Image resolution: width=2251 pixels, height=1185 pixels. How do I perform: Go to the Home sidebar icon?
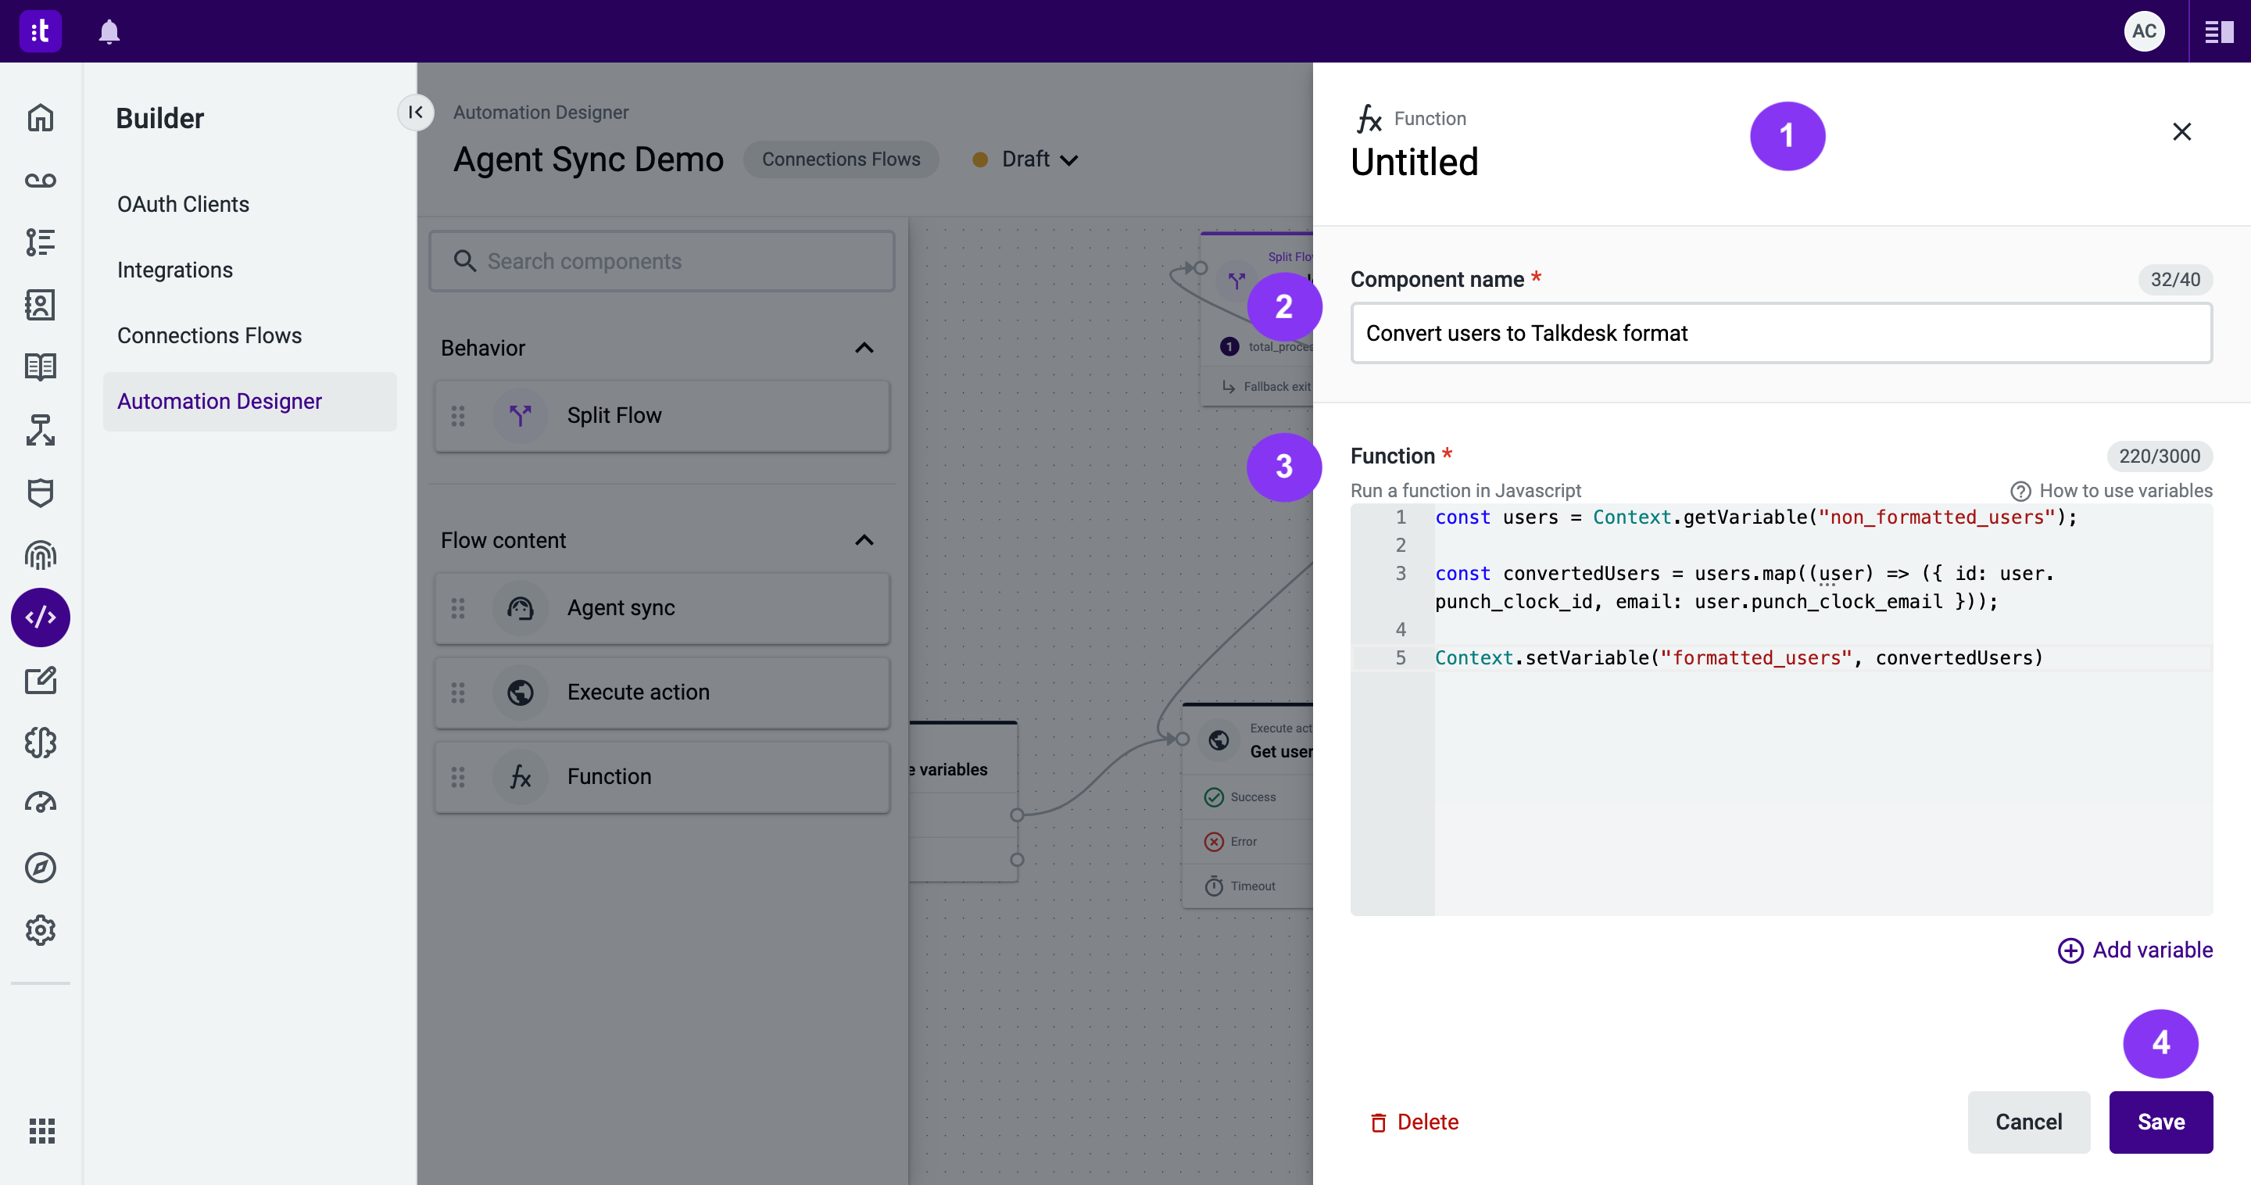(40, 117)
